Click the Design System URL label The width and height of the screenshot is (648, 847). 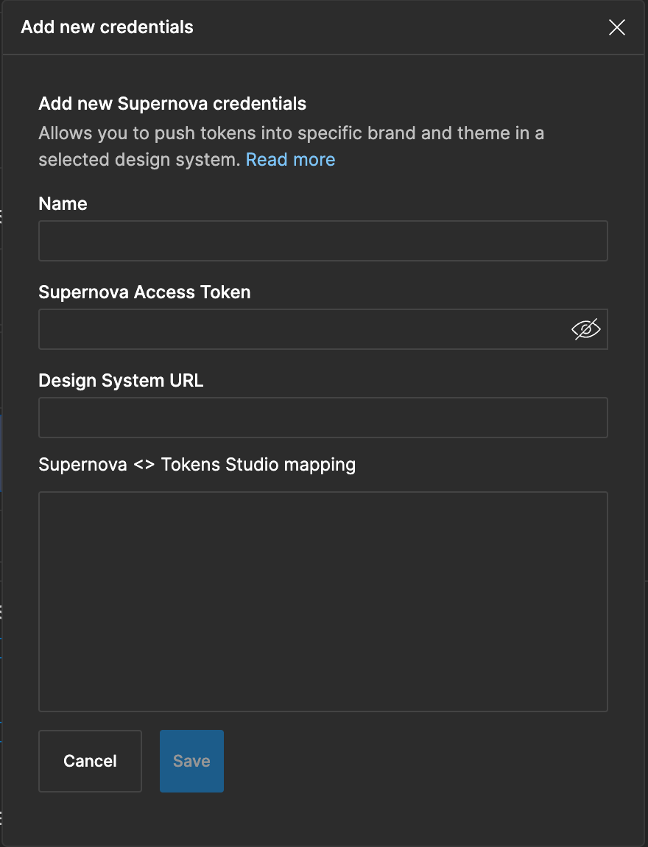pos(121,381)
